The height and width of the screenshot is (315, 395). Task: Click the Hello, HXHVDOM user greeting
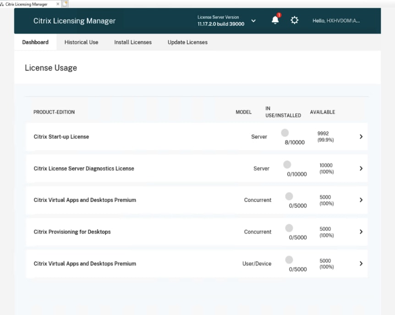[336, 21]
